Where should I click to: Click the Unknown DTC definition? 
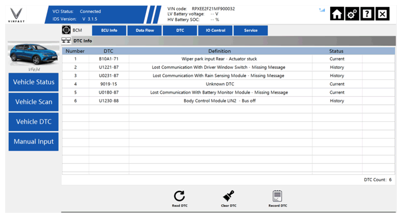pyautogui.click(x=220, y=84)
